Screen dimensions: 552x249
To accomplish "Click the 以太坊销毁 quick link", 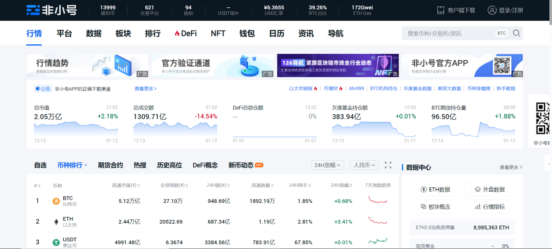I will pyautogui.click(x=303, y=89).
